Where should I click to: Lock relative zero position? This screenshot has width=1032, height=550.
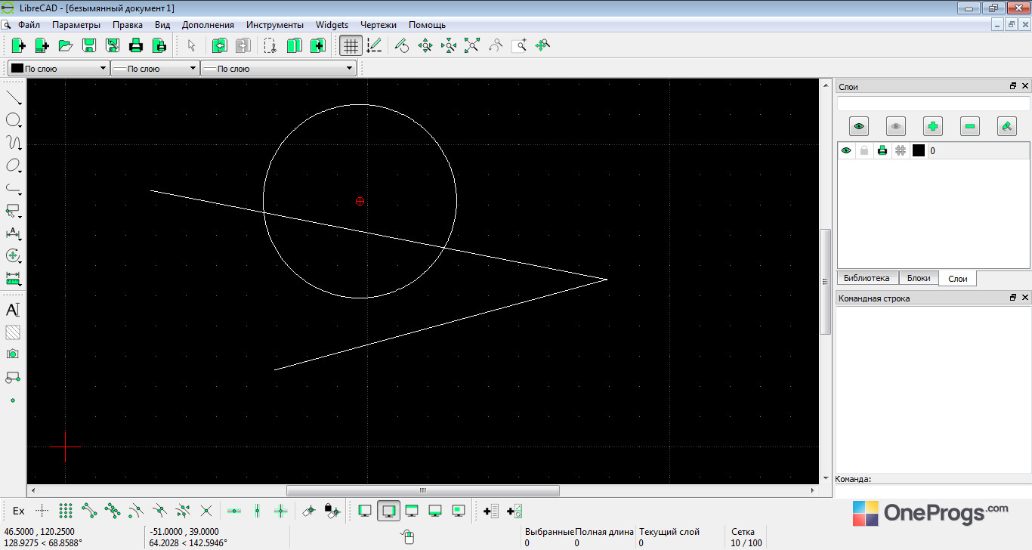[332, 511]
